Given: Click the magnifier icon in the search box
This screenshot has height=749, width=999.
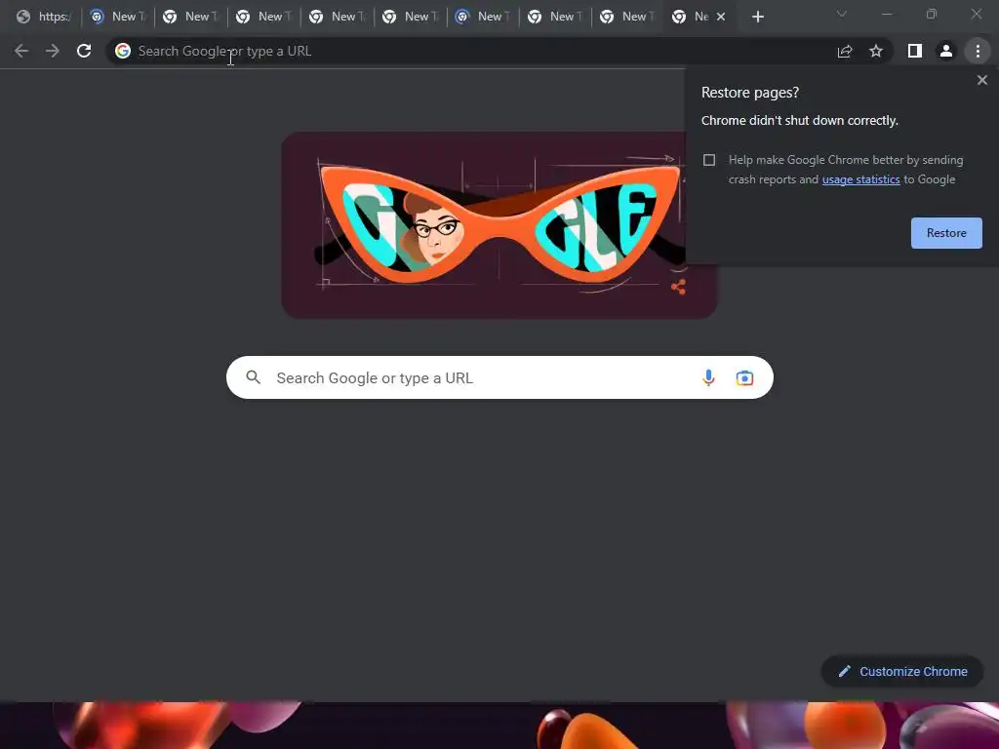Looking at the screenshot, I should tap(253, 377).
